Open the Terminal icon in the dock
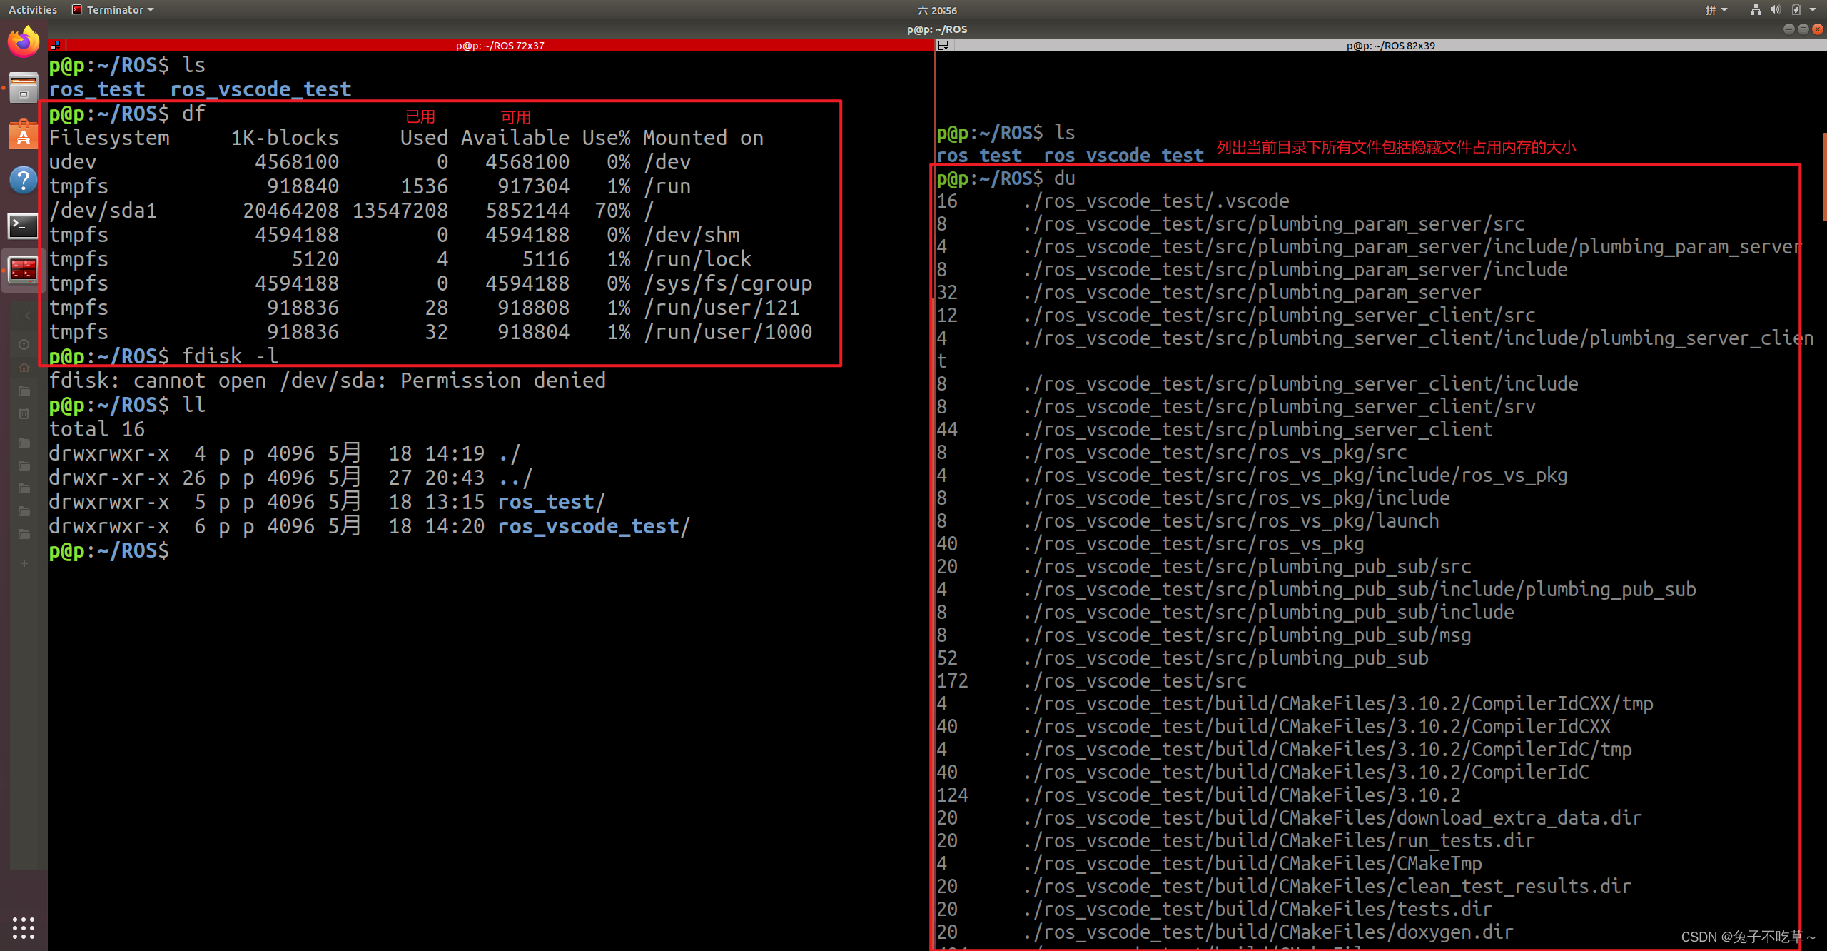This screenshot has width=1827, height=951. click(x=24, y=226)
